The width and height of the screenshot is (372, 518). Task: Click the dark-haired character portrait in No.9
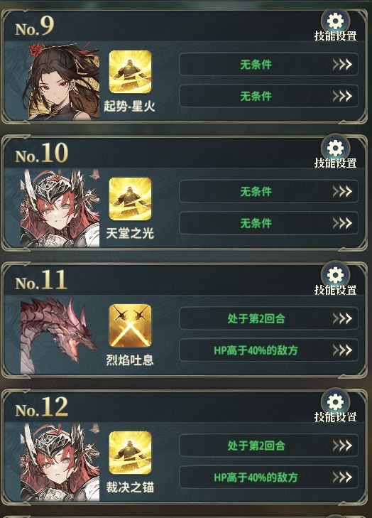[x=60, y=81]
